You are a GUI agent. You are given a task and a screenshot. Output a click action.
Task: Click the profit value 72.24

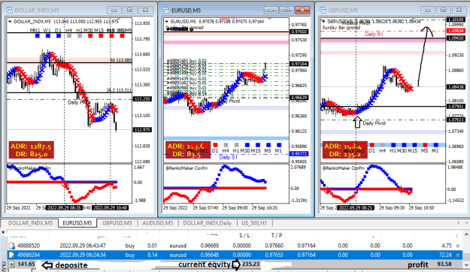click(445, 255)
